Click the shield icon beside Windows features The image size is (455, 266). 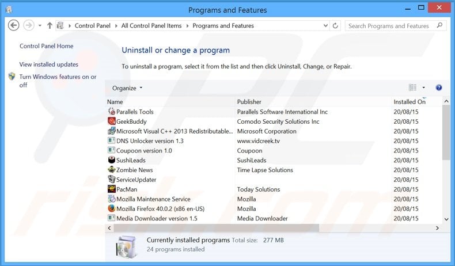(12, 77)
